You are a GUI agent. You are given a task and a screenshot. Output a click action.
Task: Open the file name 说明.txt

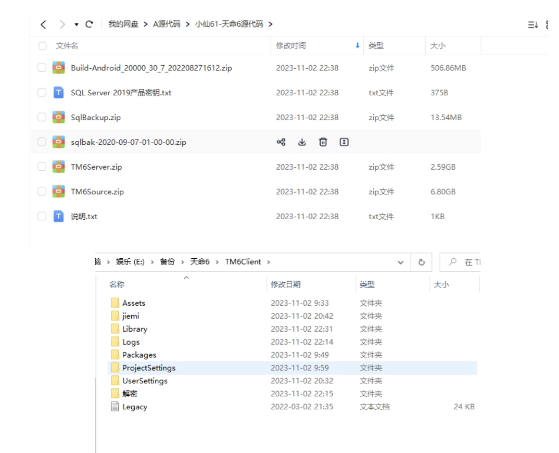pyautogui.click(x=84, y=216)
